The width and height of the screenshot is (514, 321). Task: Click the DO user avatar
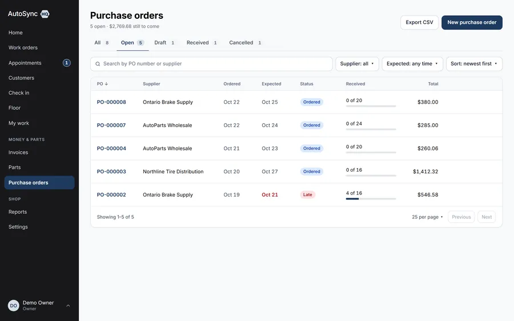click(14, 306)
